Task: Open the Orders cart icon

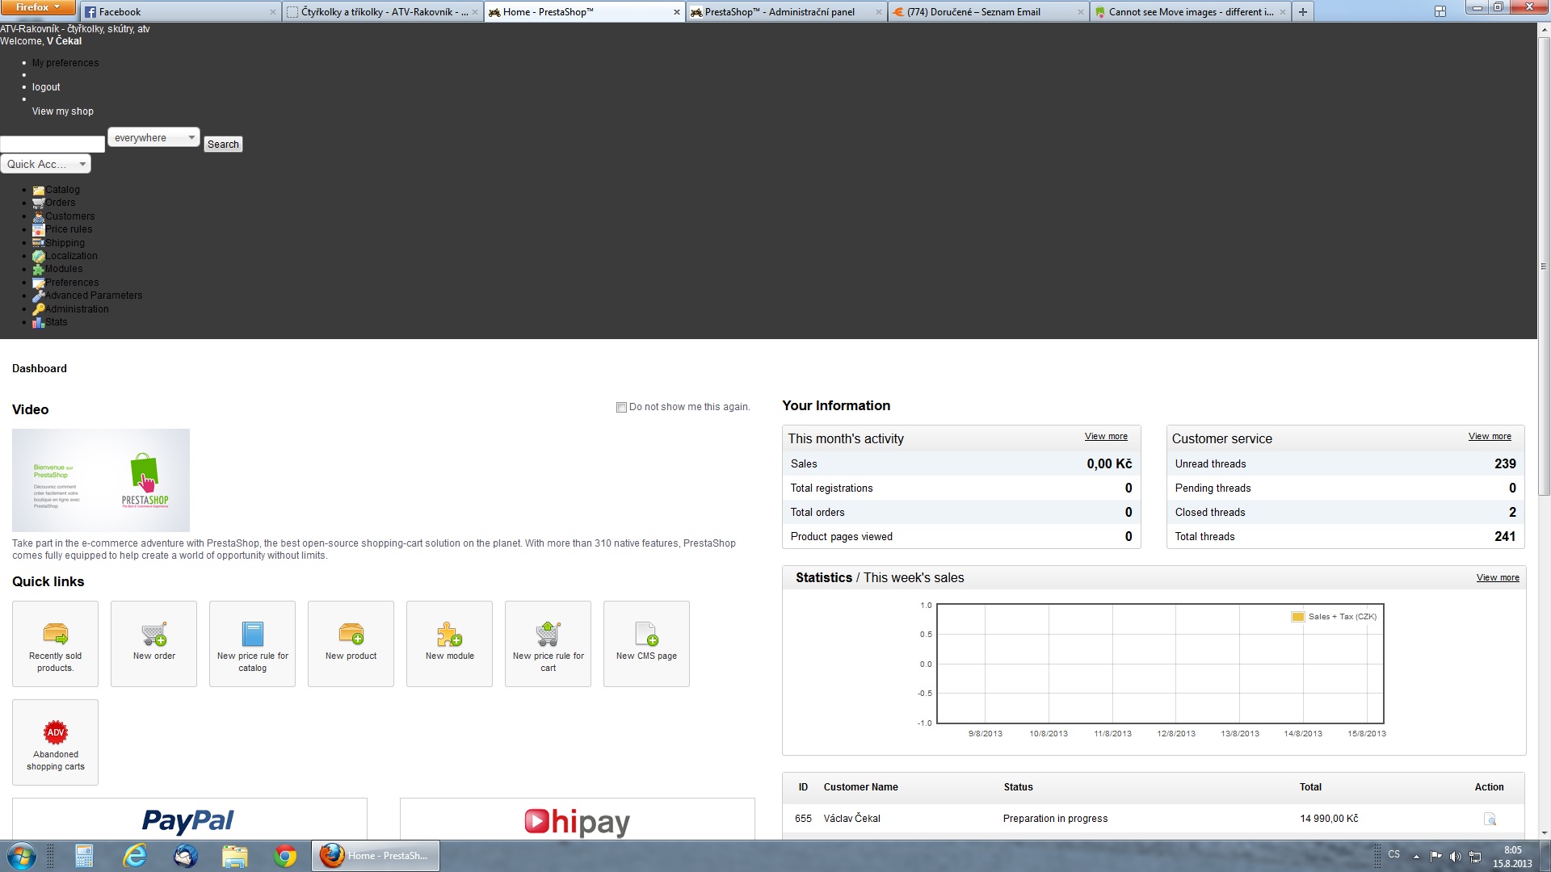Action: [38, 203]
